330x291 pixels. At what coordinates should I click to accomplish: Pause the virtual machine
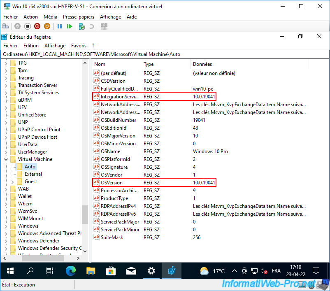tap(60, 26)
